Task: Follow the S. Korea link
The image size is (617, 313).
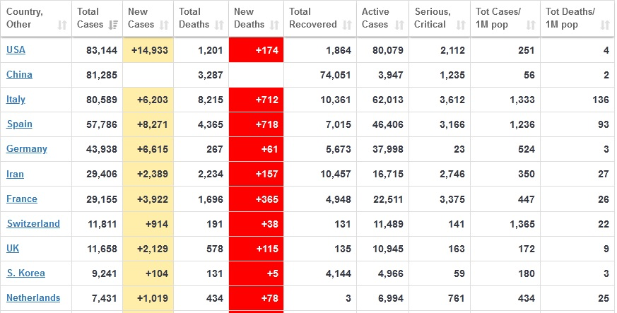Action: tap(25, 273)
